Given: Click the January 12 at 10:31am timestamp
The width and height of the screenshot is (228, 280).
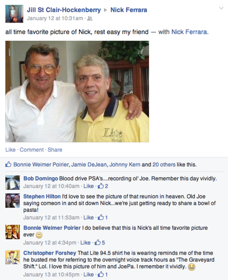Looking at the screenshot, I should [55, 18].
